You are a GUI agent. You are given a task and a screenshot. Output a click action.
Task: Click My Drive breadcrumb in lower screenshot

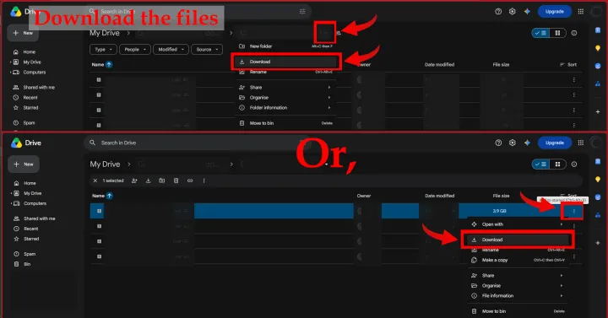(105, 164)
